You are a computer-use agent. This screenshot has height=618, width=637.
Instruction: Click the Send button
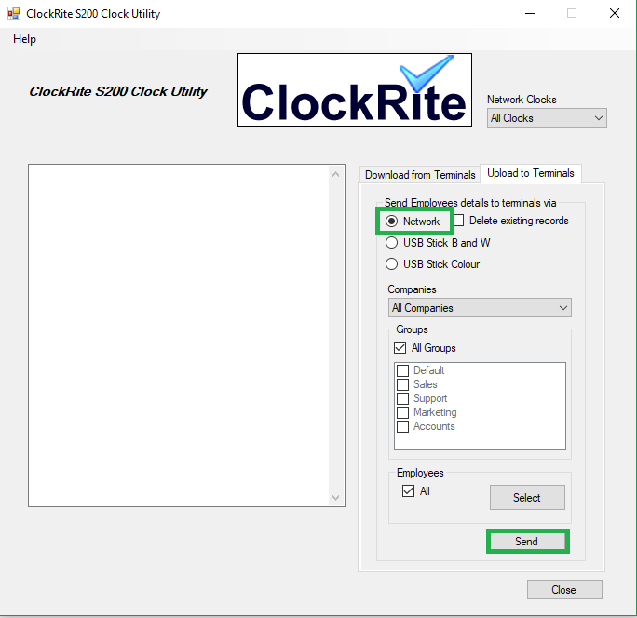(x=528, y=542)
